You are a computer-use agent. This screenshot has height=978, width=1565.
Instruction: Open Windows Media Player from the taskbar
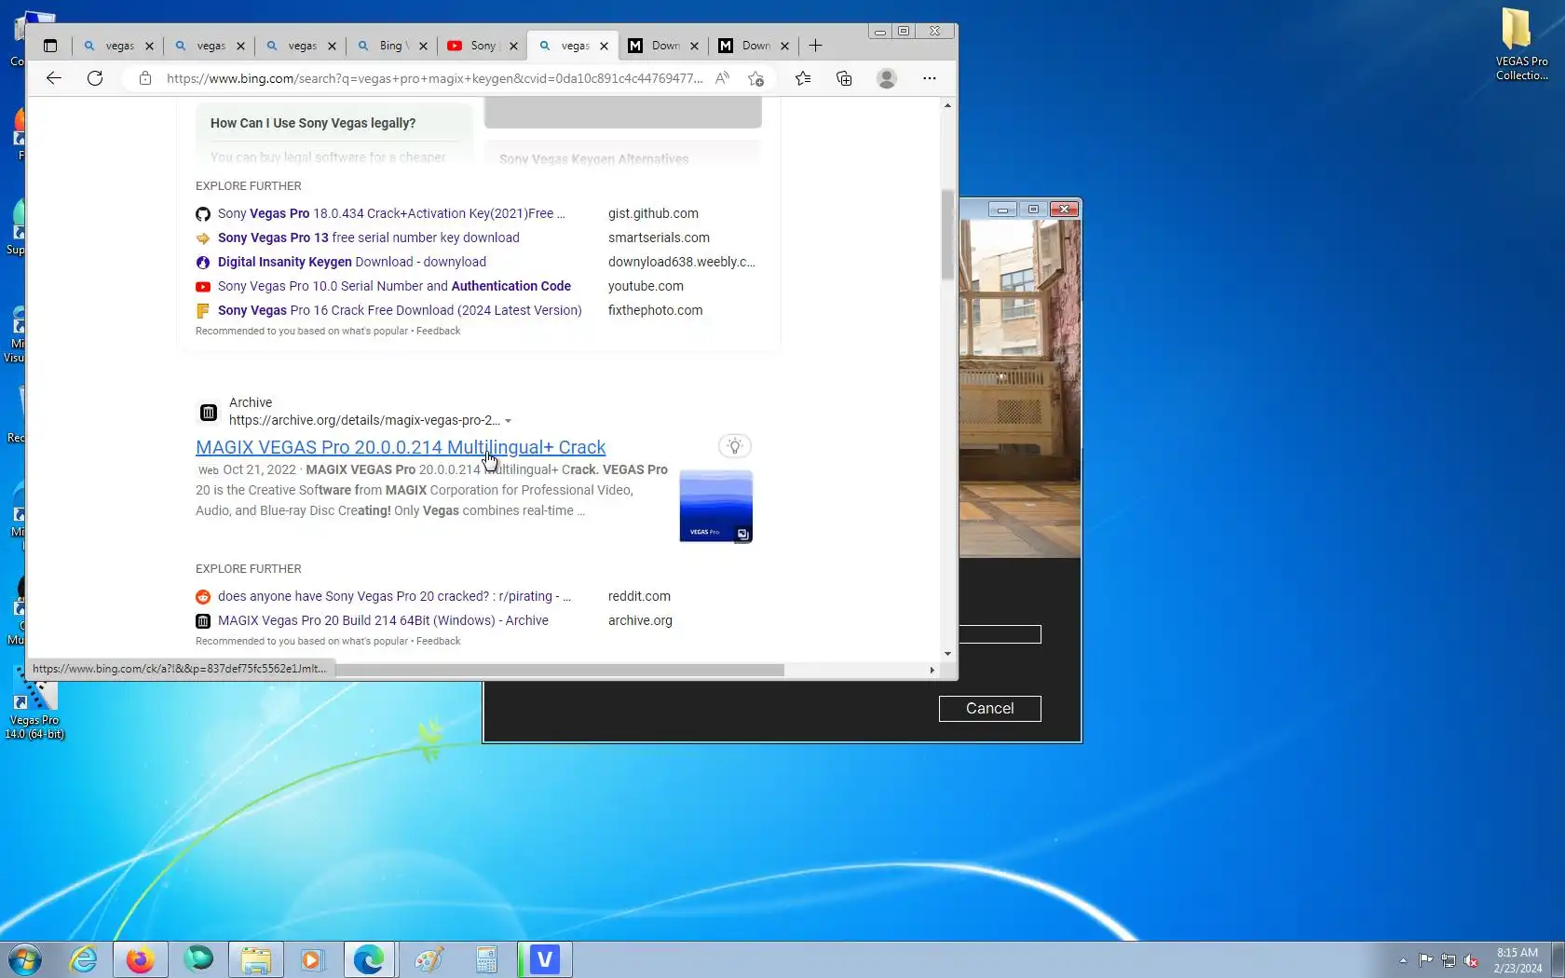312,959
